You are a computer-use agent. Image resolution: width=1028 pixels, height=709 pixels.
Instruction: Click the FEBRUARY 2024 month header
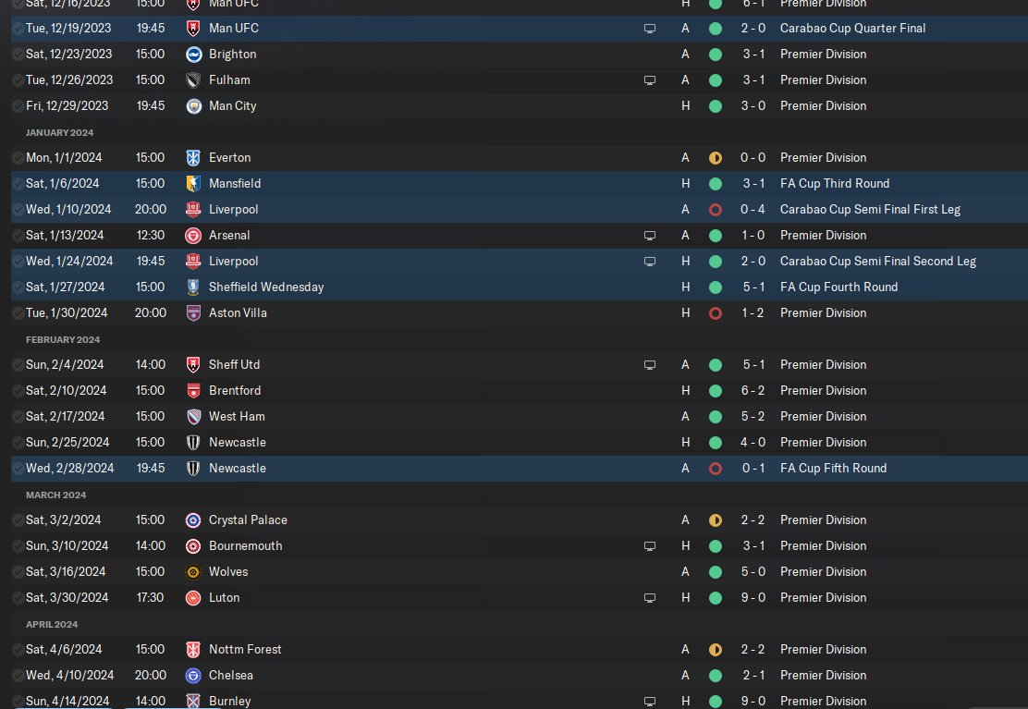[63, 339]
